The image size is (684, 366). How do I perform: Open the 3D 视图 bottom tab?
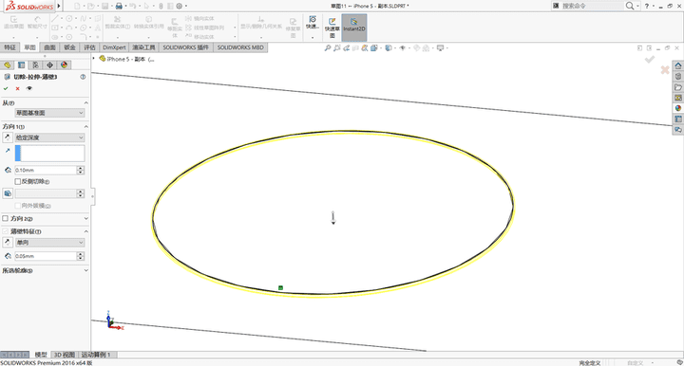65,355
